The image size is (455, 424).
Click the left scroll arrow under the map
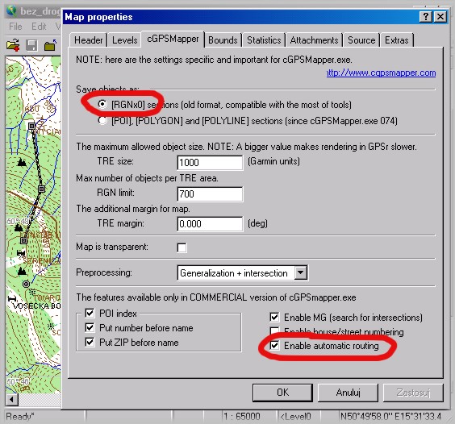(11, 400)
